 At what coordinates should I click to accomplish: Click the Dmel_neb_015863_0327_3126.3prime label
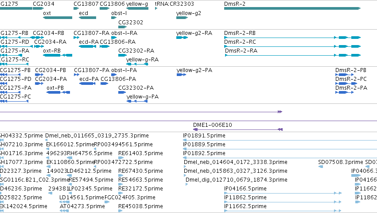tap(236, 171)
